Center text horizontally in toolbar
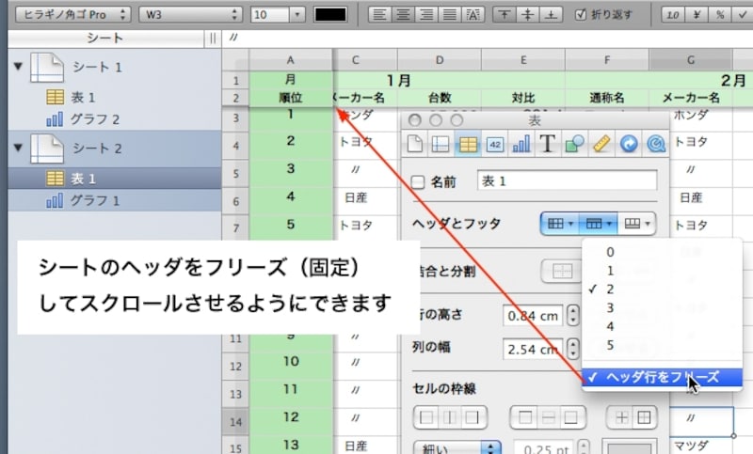753x454 pixels. tap(403, 14)
